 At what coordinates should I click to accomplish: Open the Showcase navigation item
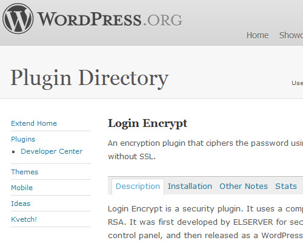point(291,35)
